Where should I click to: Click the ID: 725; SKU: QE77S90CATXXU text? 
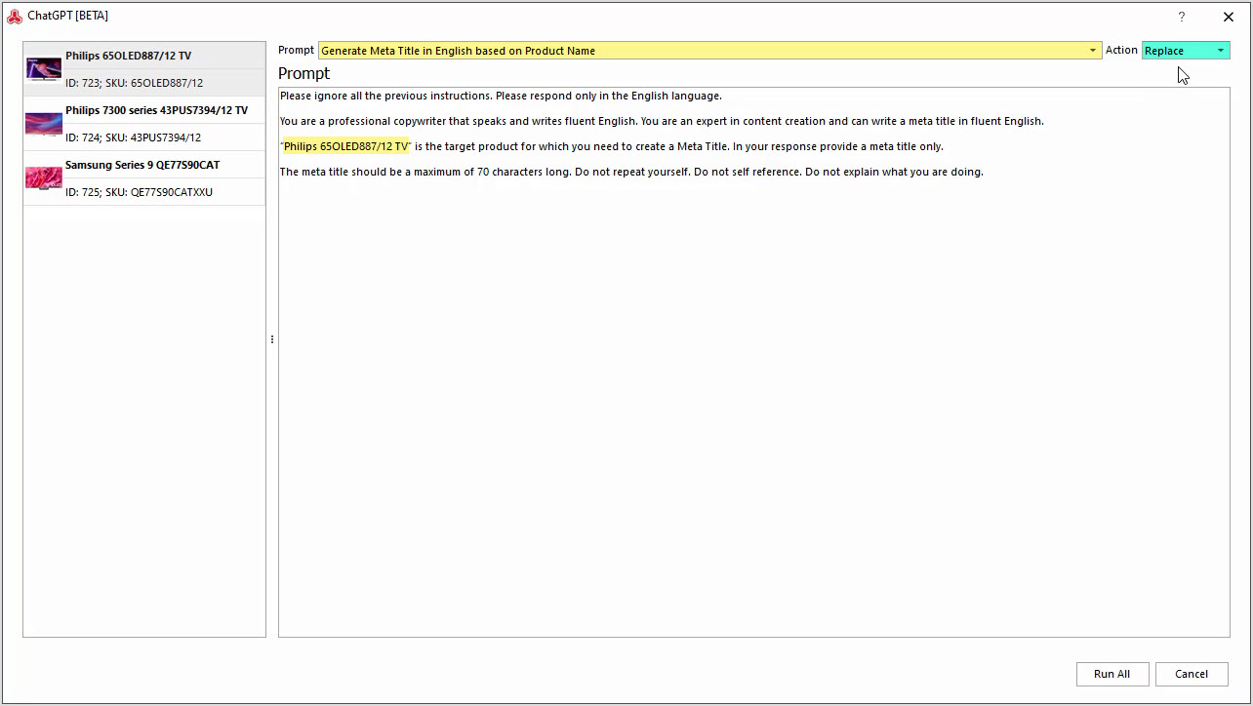tap(139, 192)
